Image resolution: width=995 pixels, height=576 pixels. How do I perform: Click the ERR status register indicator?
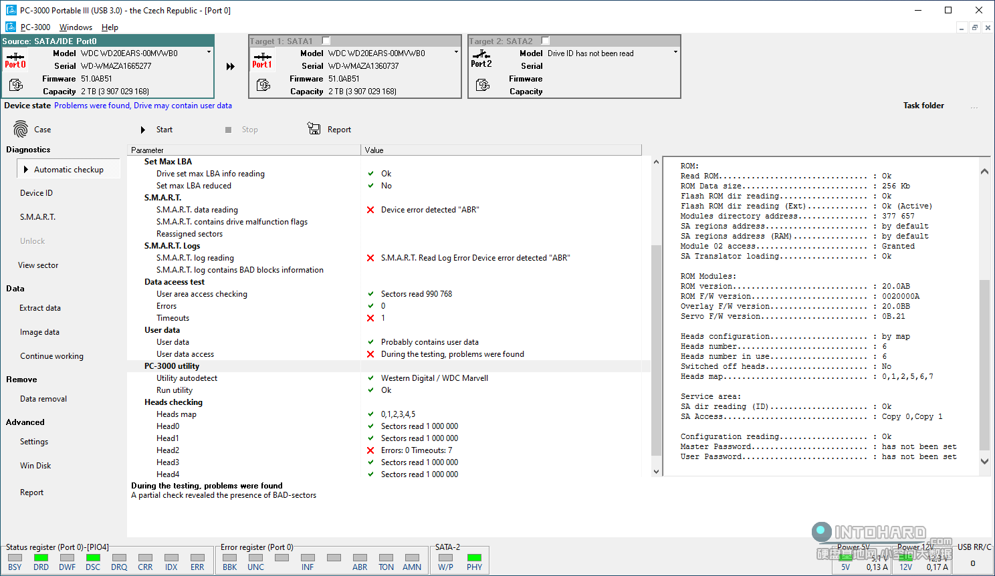coord(197,557)
